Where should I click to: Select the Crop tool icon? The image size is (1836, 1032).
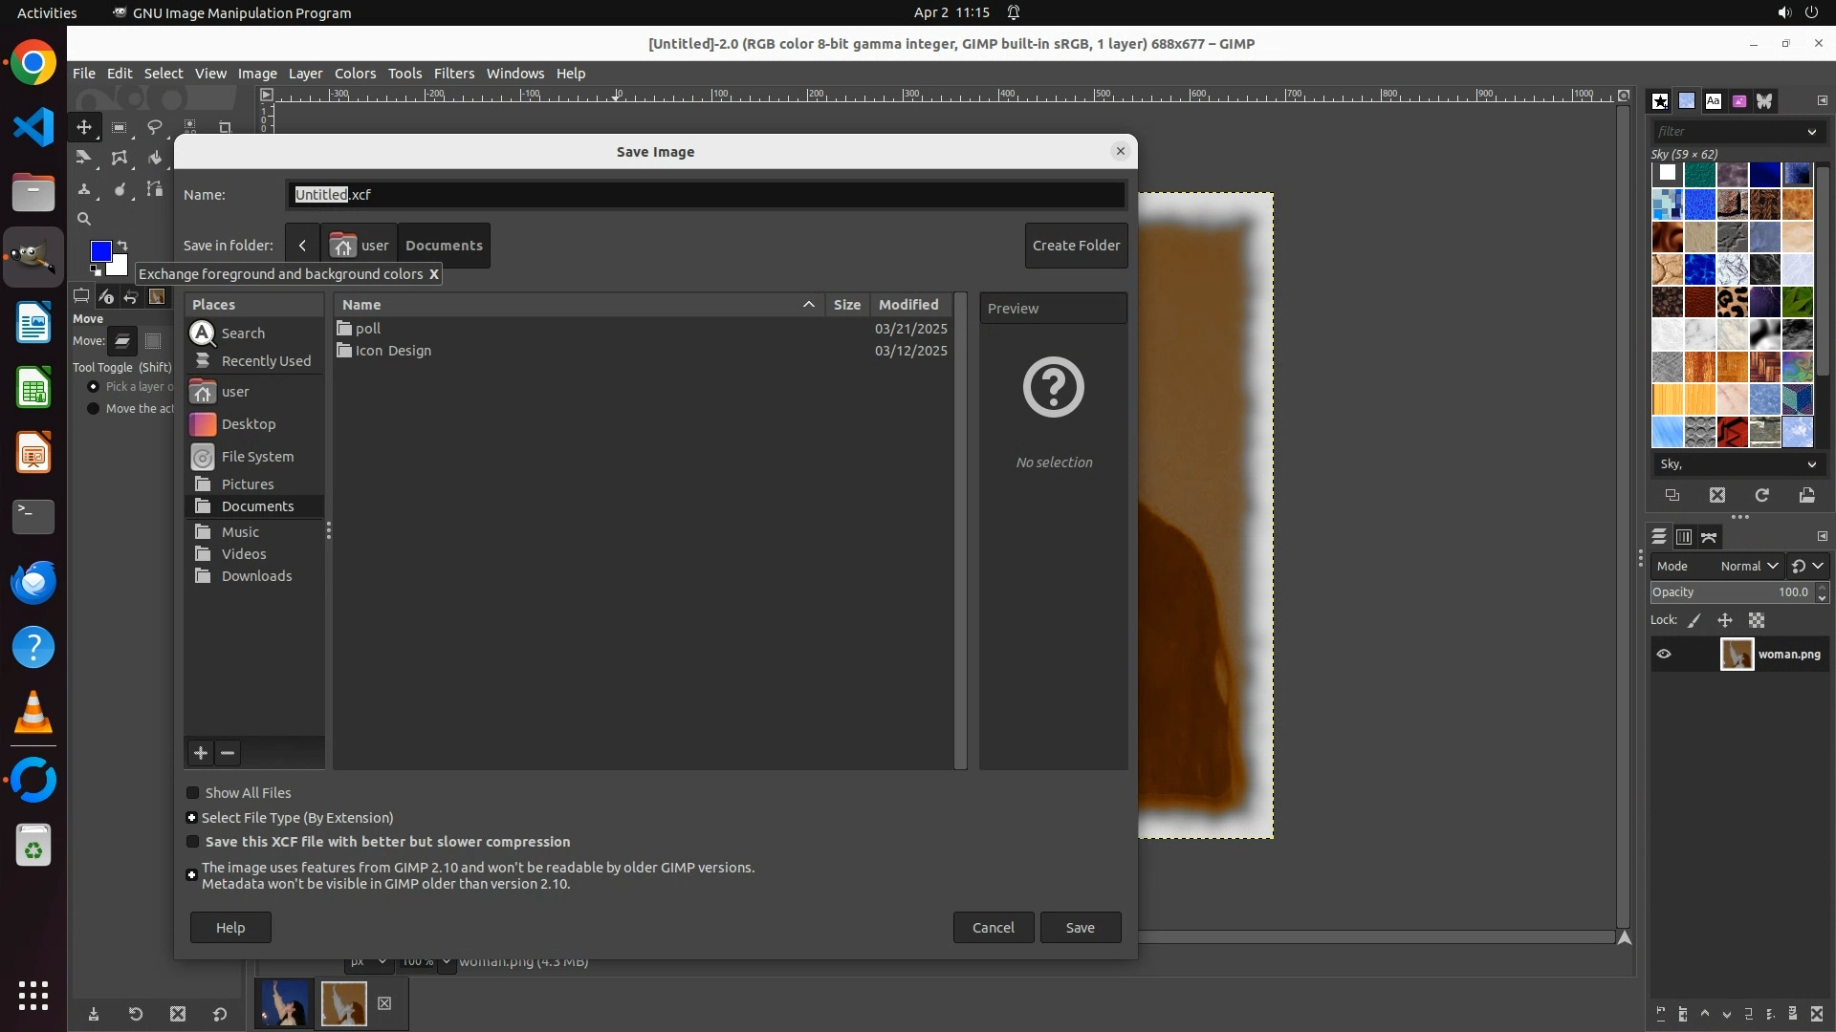(x=225, y=127)
